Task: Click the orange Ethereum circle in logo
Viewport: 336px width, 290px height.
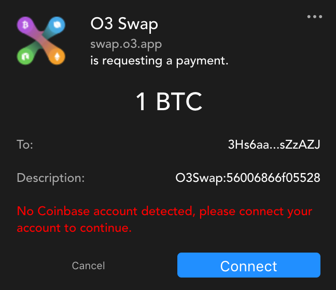Action: pos(57,57)
